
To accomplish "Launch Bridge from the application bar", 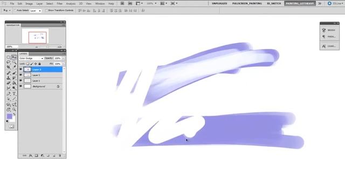I will (122, 4).
